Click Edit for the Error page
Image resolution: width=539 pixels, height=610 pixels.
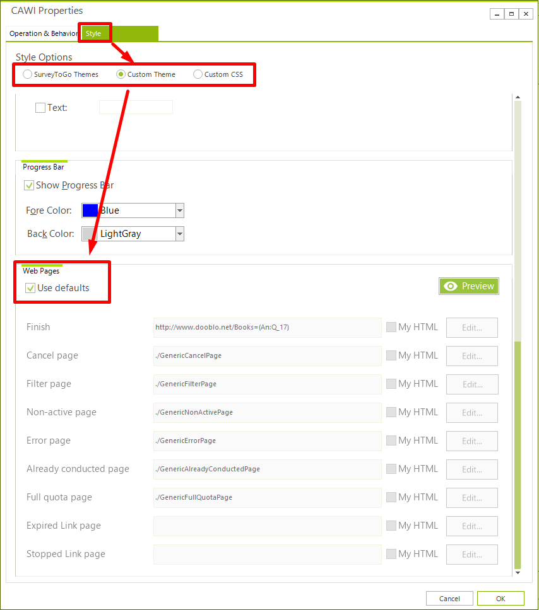472,441
